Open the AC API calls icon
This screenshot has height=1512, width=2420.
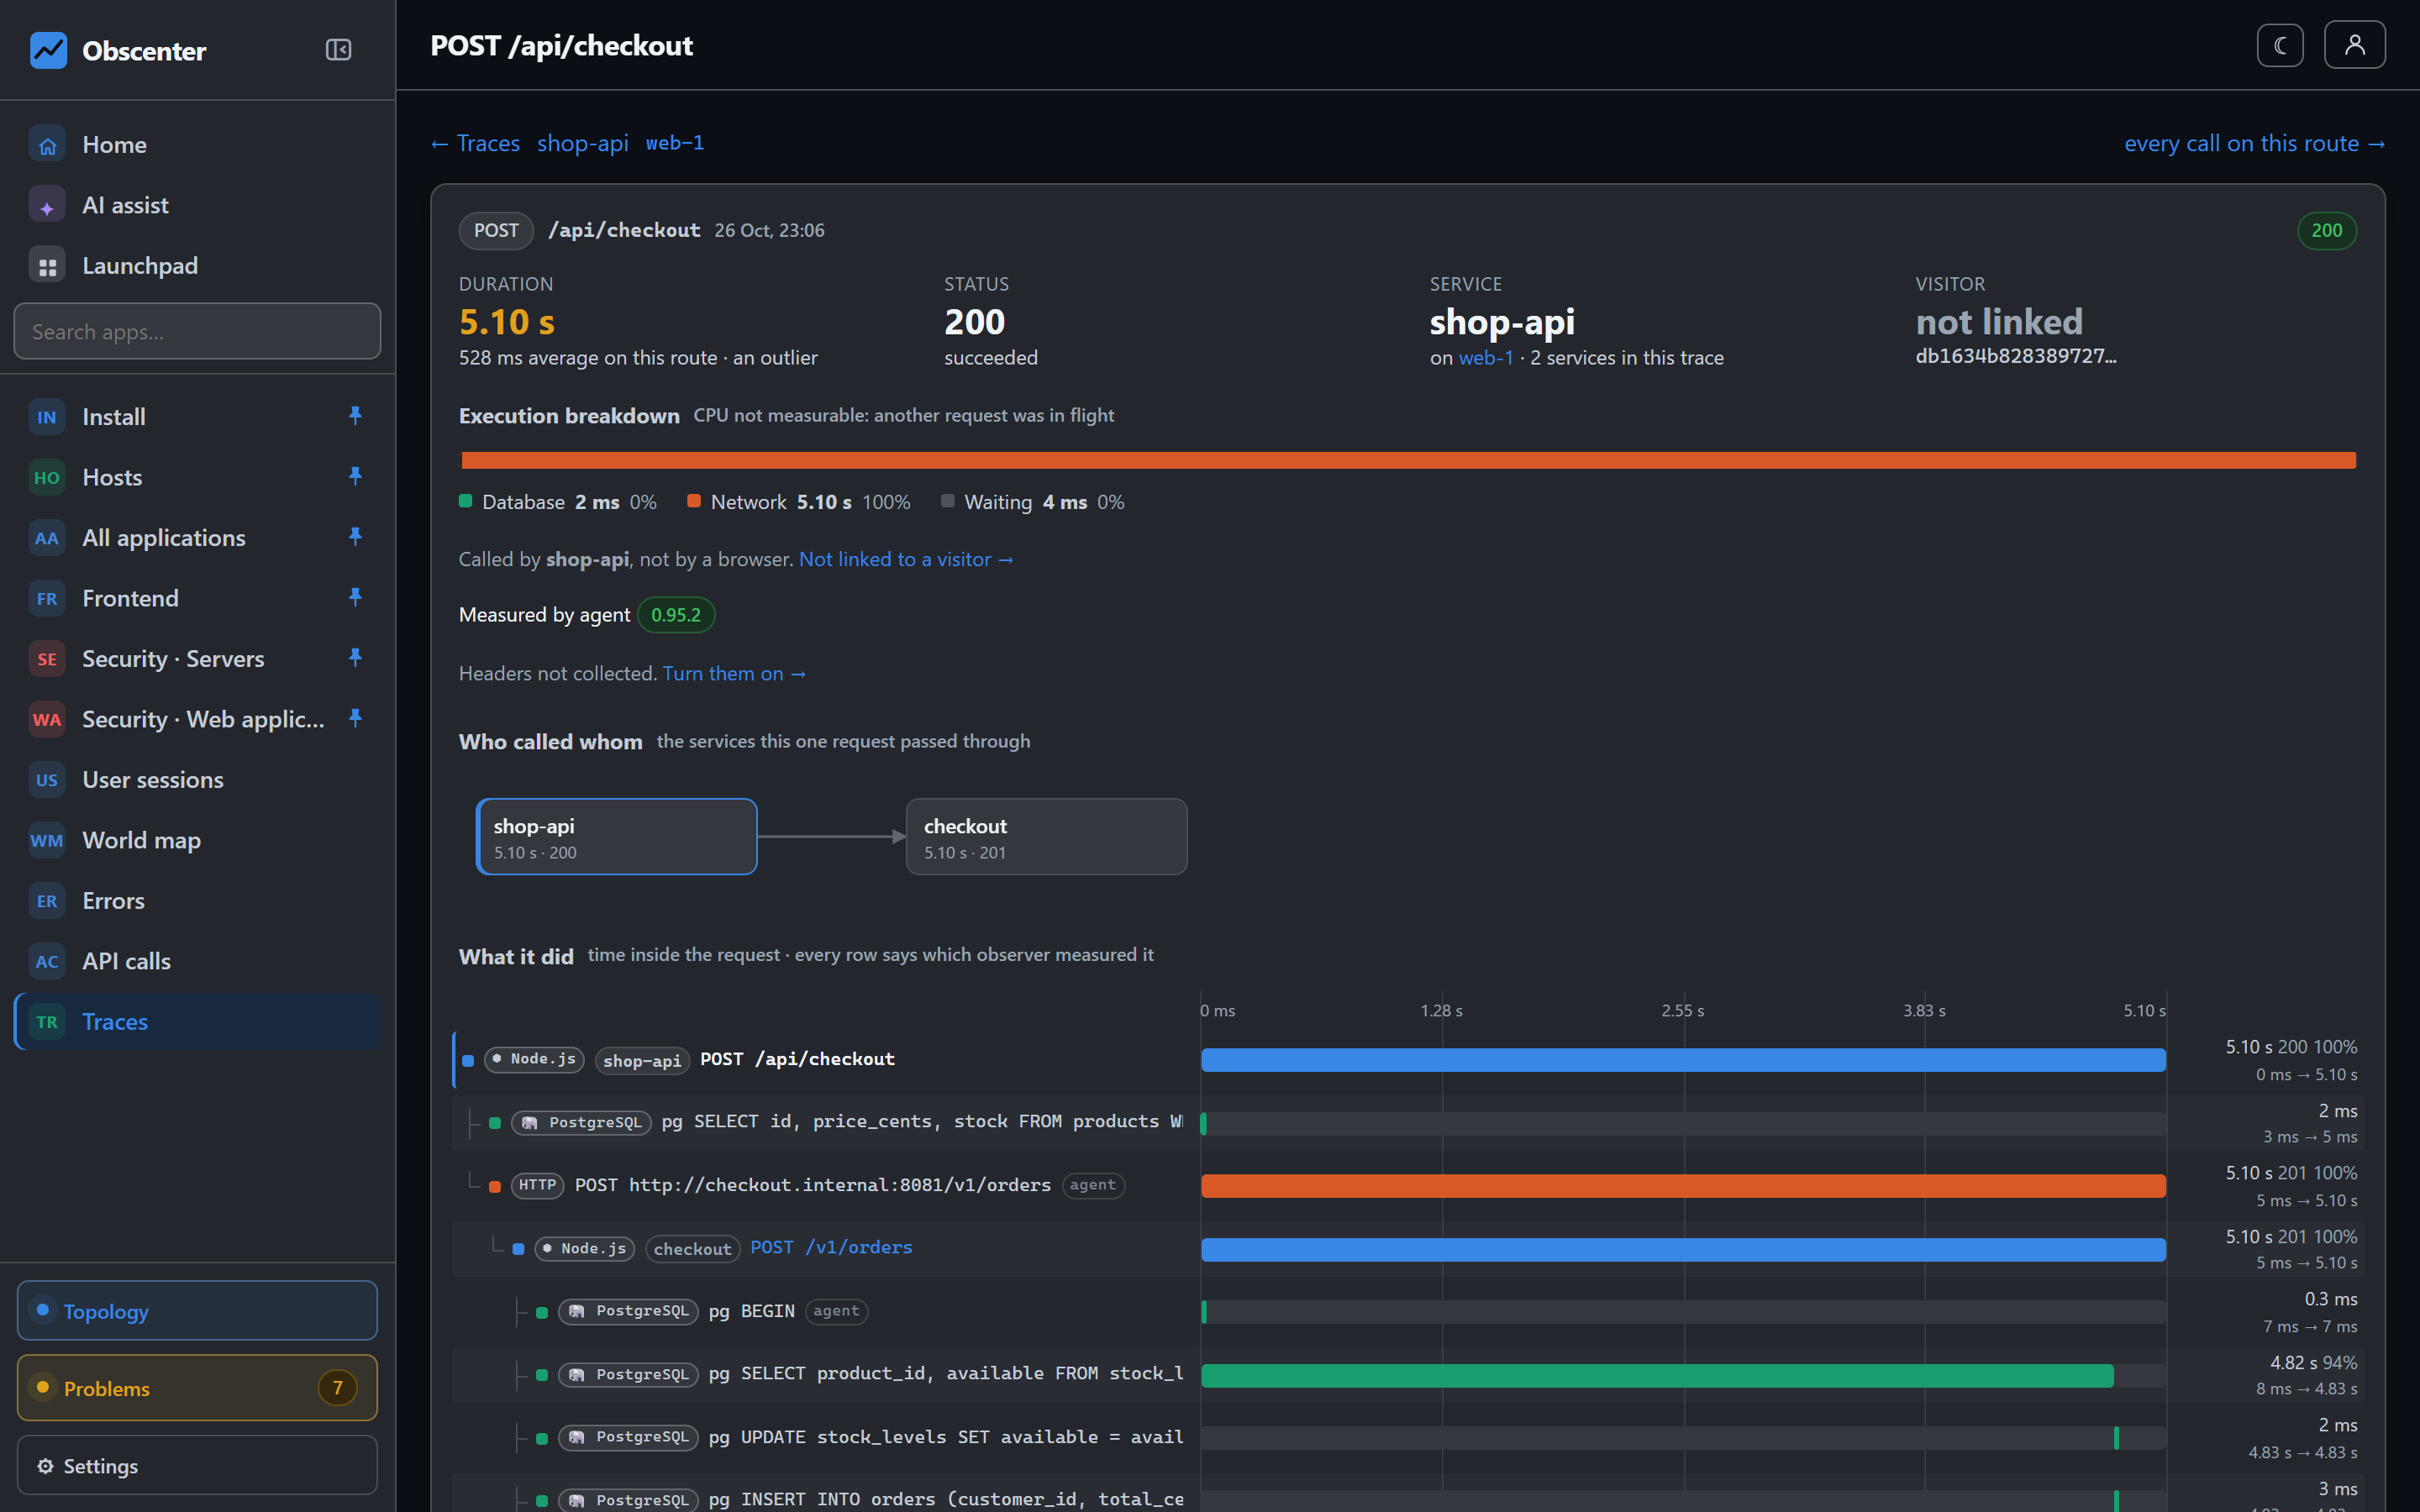point(47,962)
